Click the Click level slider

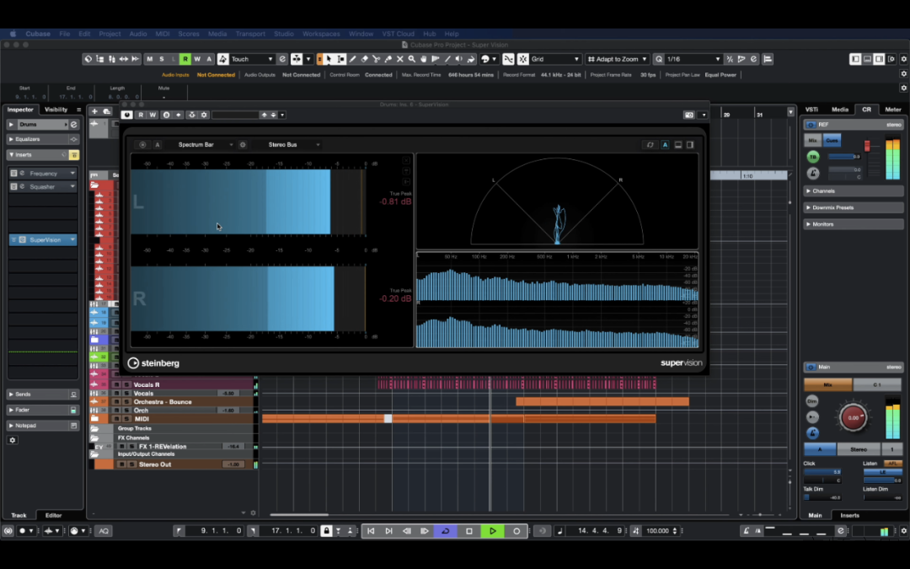coord(822,472)
